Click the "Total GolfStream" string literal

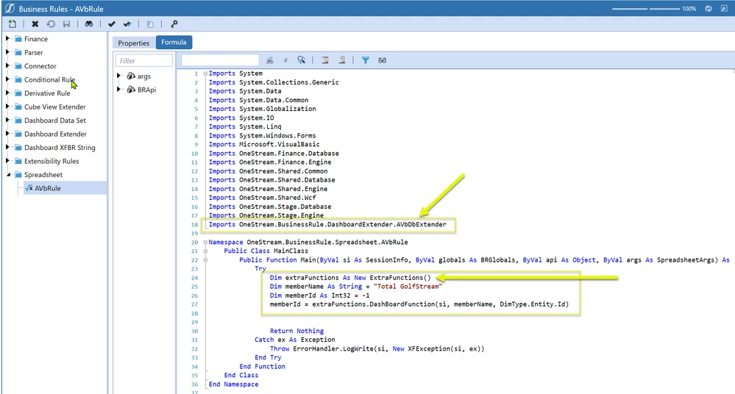[408, 286]
